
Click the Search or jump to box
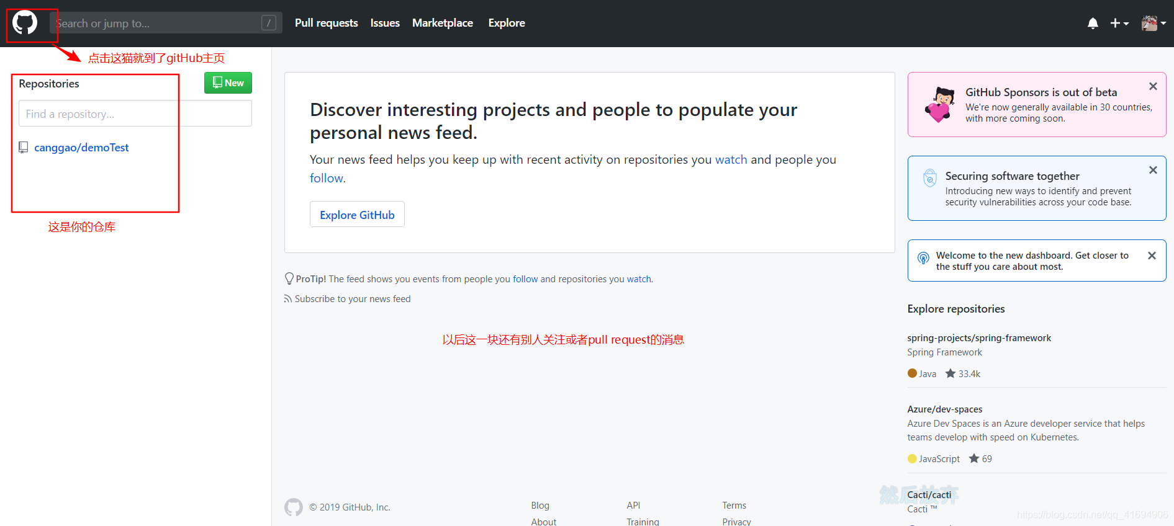[x=166, y=23]
